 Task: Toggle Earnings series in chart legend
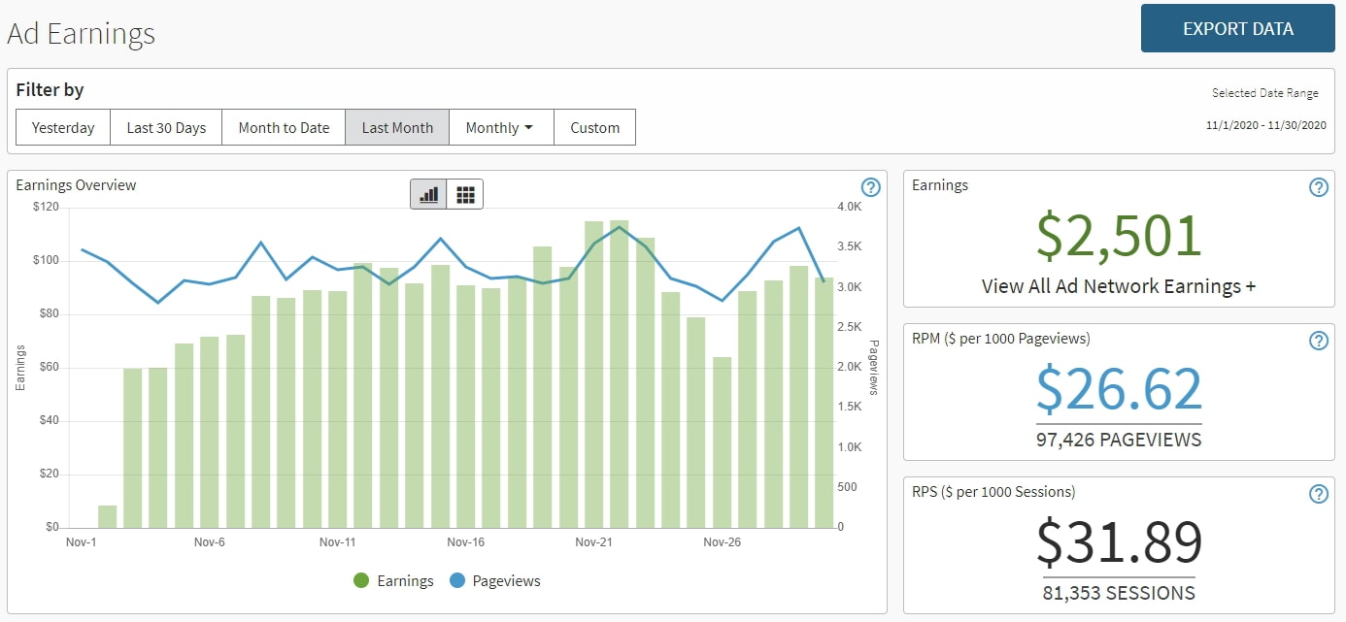[393, 580]
